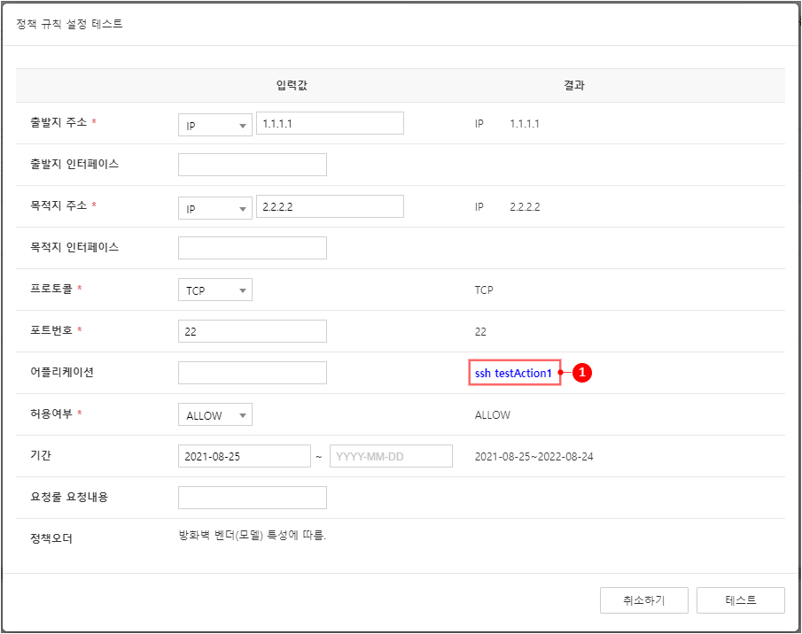Click the 취소하기 cancel button
802x634 pixels.
[644, 600]
